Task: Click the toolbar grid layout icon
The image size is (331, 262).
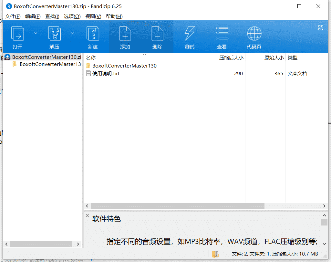Action: pyautogui.click(x=321, y=28)
